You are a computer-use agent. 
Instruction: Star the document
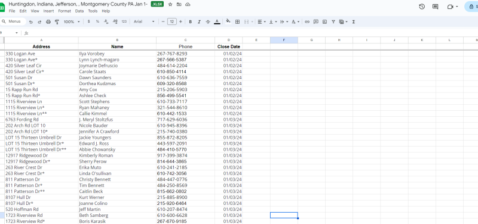pyautogui.click(x=170, y=4)
